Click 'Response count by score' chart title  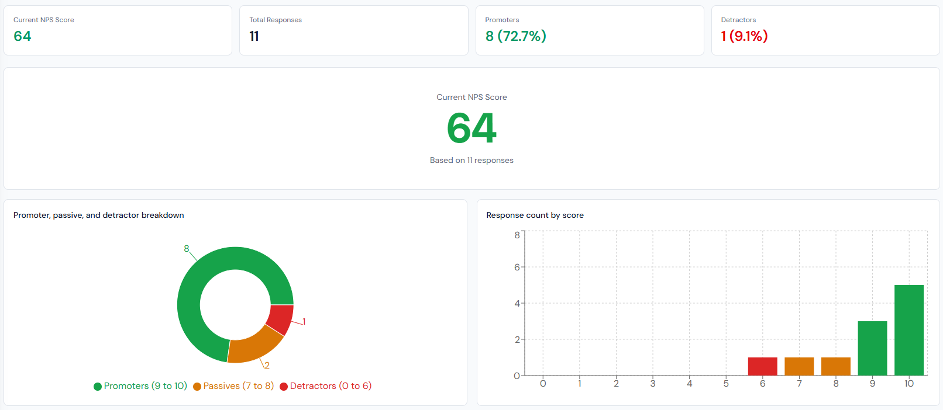[535, 215]
